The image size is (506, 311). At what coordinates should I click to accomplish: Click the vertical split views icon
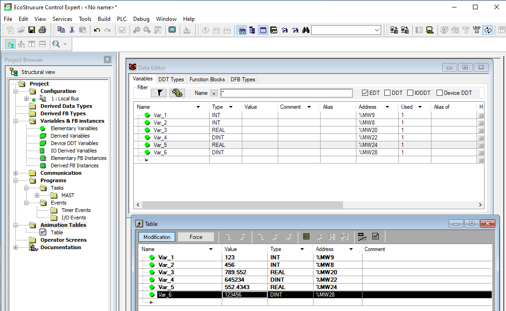coord(32,44)
